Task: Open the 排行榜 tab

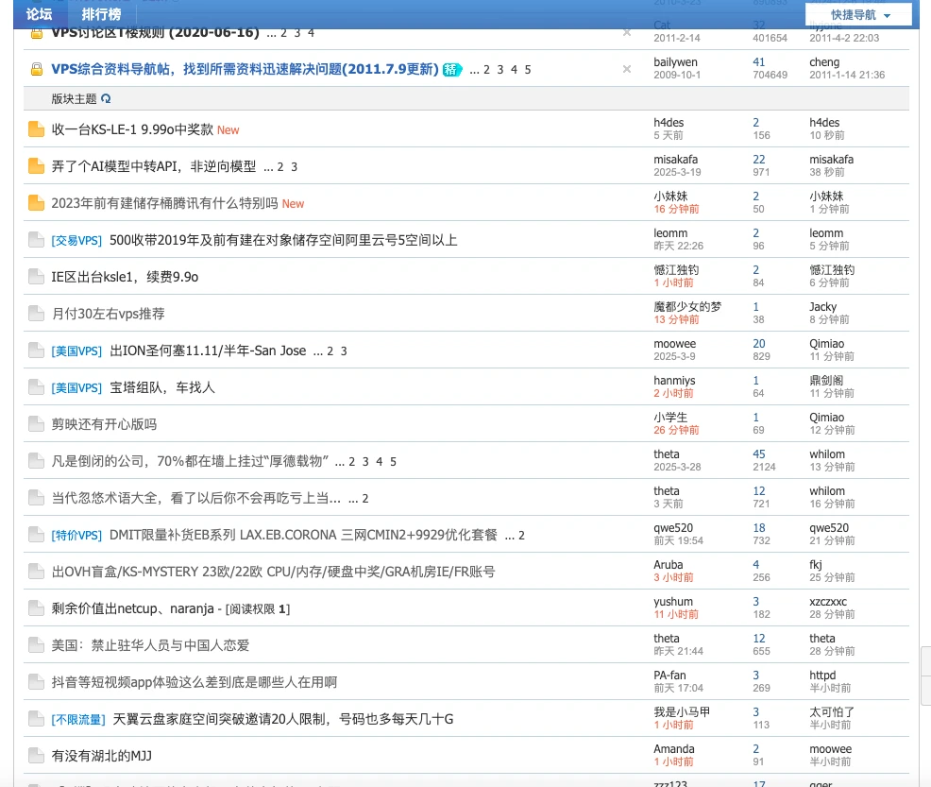Action: (101, 14)
